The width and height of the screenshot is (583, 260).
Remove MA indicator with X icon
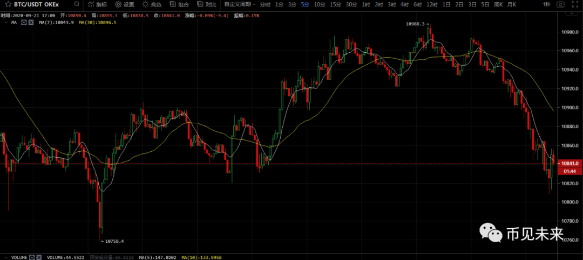click(x=31, y=23)
